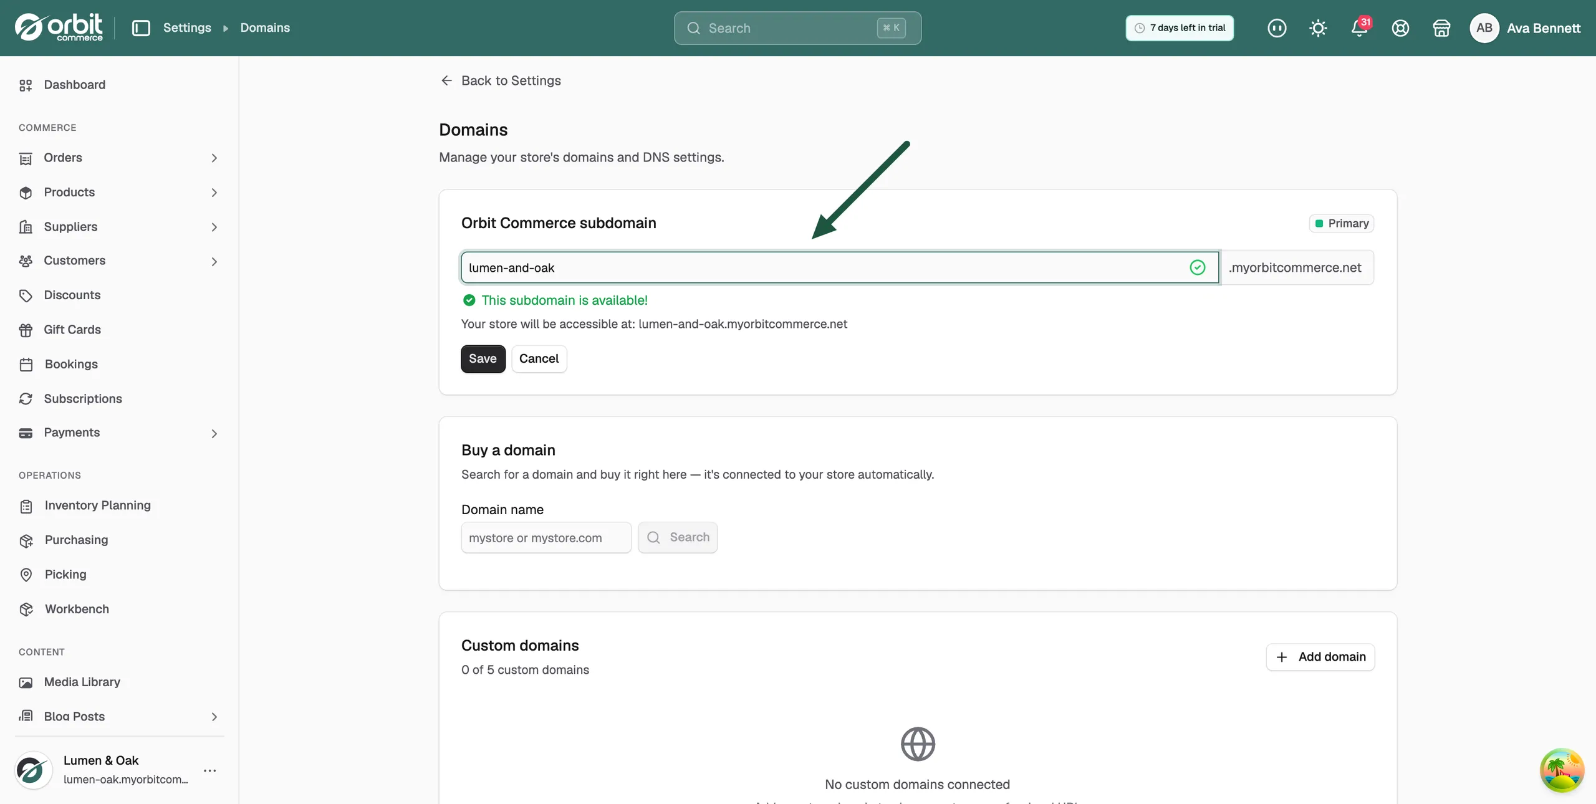Expand the Orders submenu chevron

click(x=214, y=158)
